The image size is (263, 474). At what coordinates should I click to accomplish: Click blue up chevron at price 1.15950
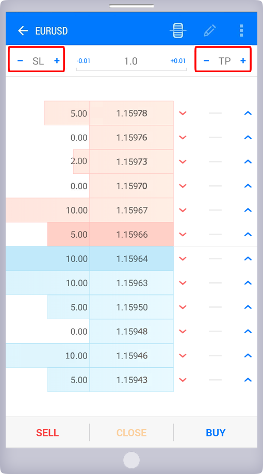coord(248,307)
